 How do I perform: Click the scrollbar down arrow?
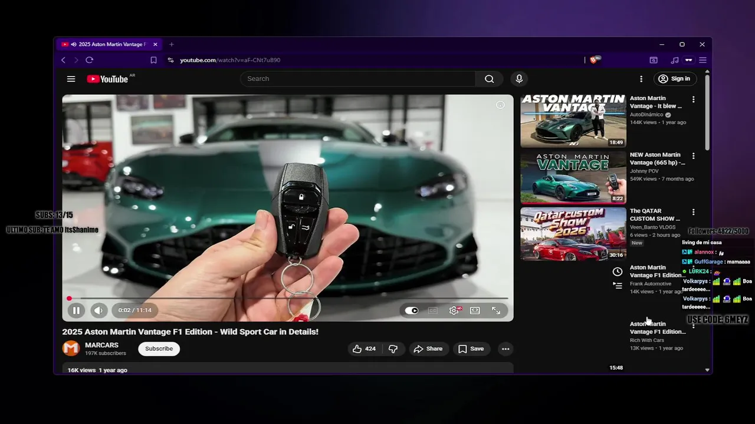(707, 370)
